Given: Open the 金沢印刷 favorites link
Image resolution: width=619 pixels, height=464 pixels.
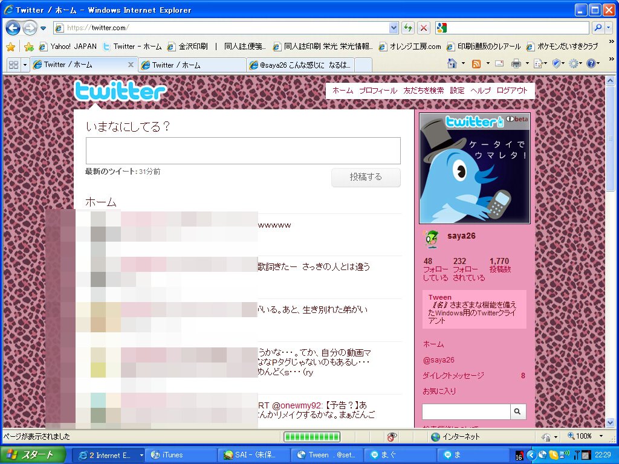Looking at the screenshot, I should 187,47.
